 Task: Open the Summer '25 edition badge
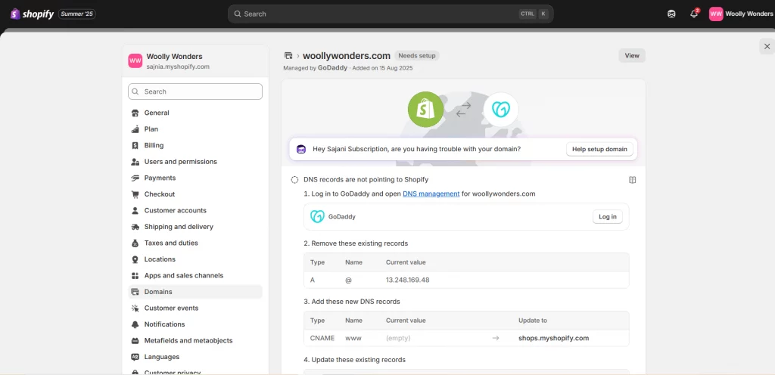77,14
